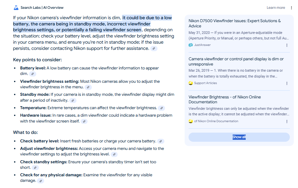Click the highlighted summary text about low battery
The width and height of the screenshot is (298, 188).
coord(92,24)
